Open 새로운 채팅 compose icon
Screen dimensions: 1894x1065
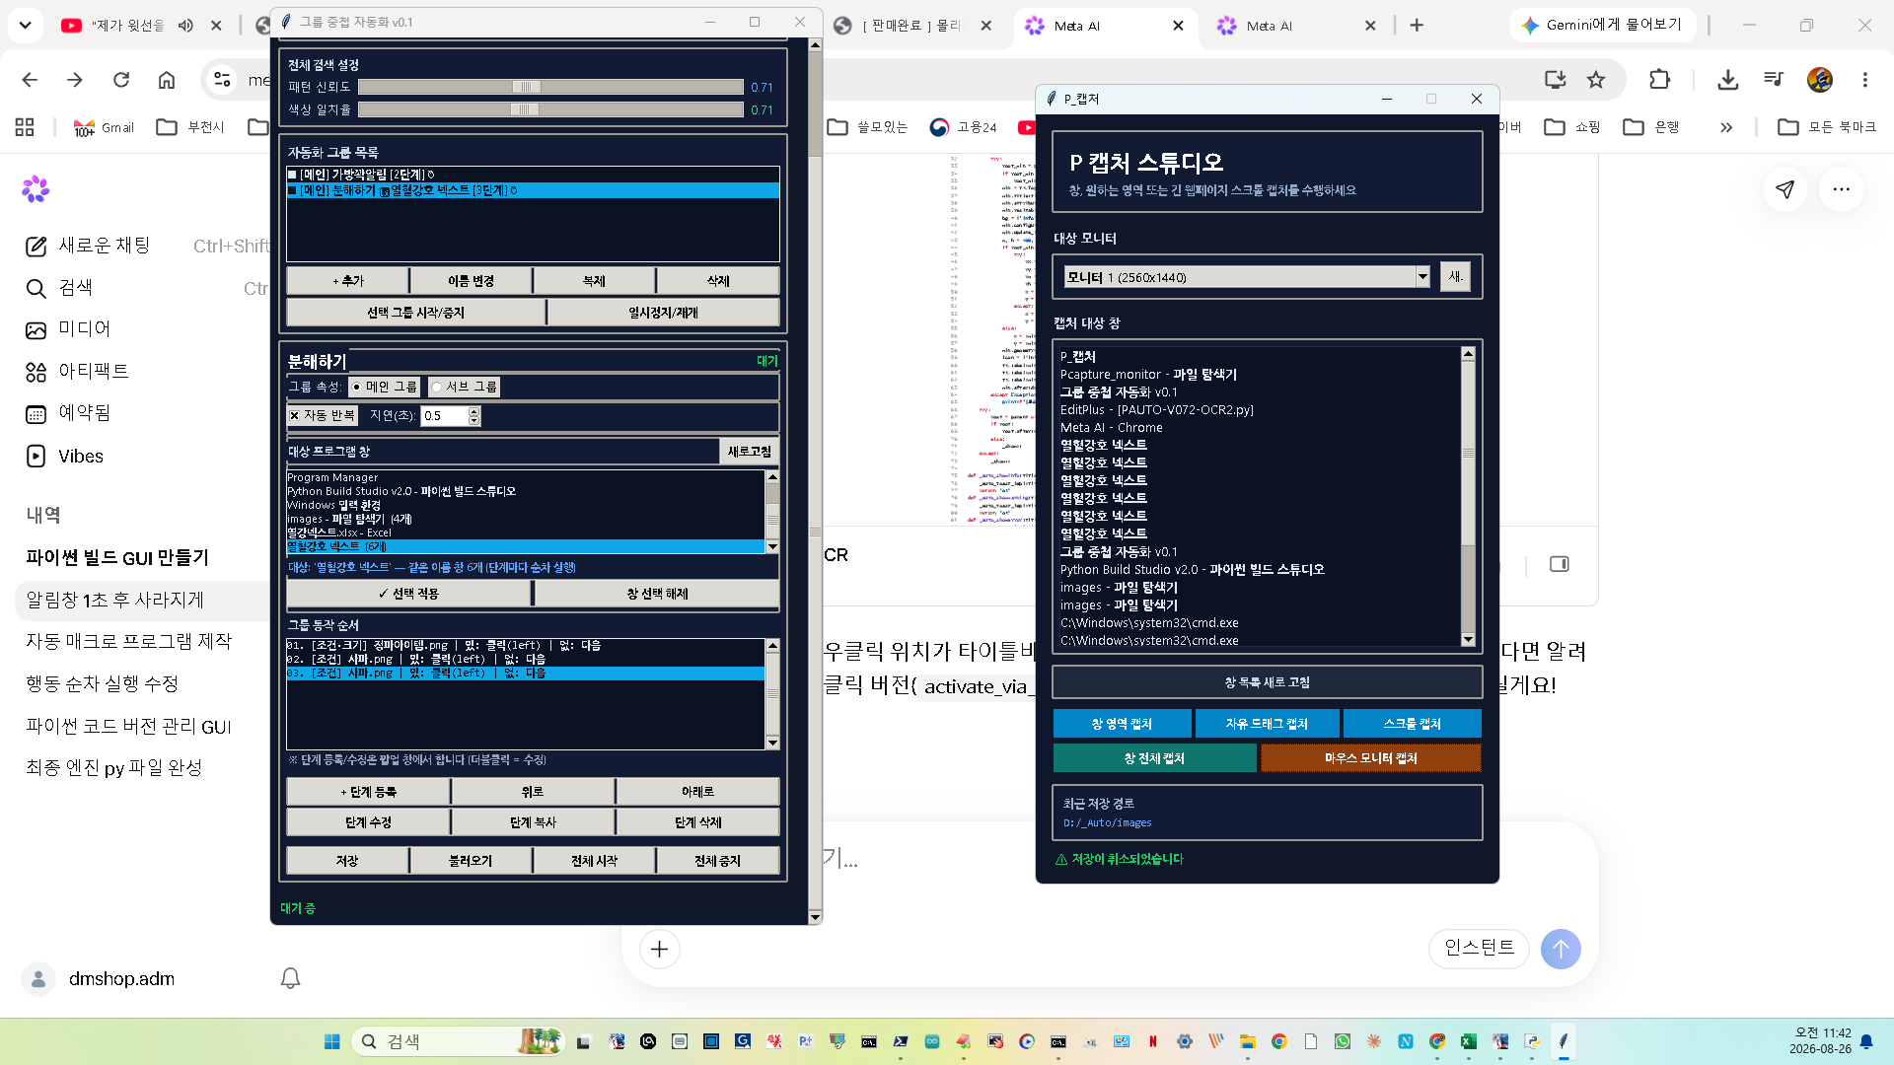36,247
